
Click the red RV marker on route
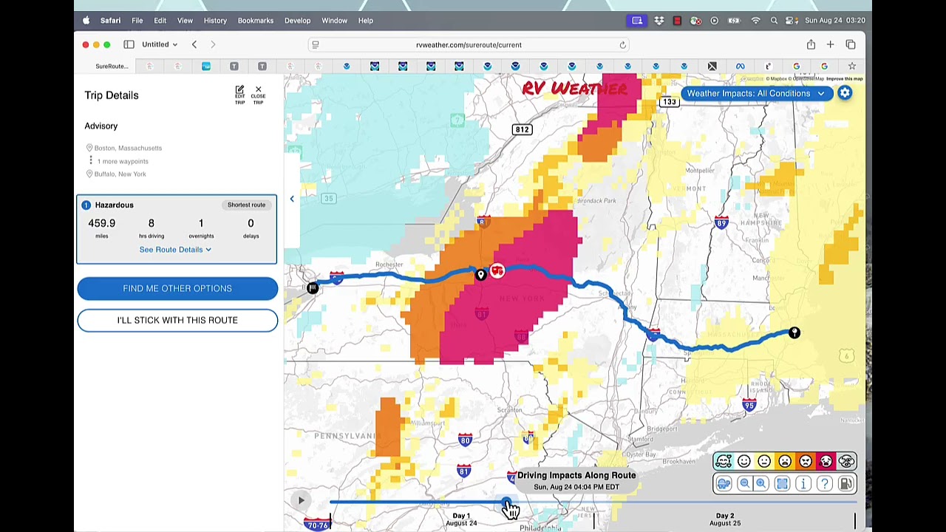point(497,271)
